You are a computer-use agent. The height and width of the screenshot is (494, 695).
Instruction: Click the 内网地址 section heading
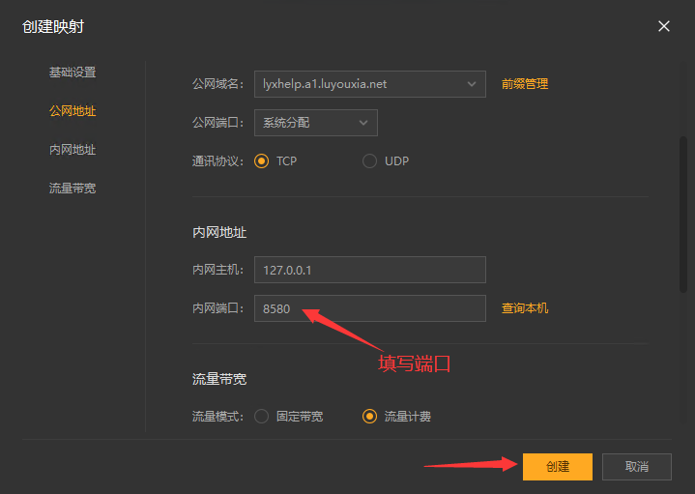coord(219,232)
